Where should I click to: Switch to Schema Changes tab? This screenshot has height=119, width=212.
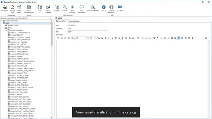(x=74, y=21)
